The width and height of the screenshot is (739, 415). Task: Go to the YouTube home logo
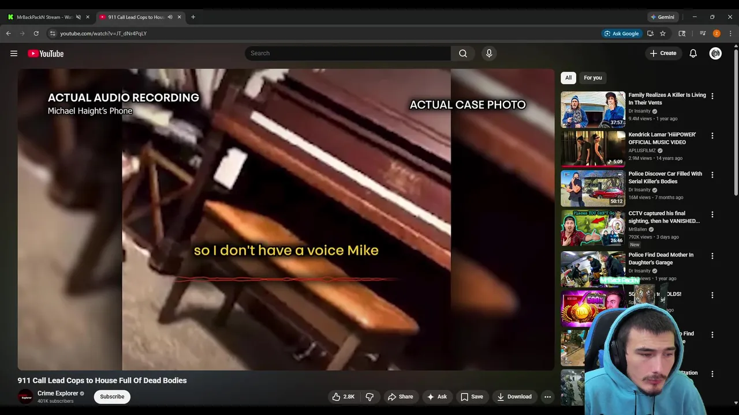point(46,54)
